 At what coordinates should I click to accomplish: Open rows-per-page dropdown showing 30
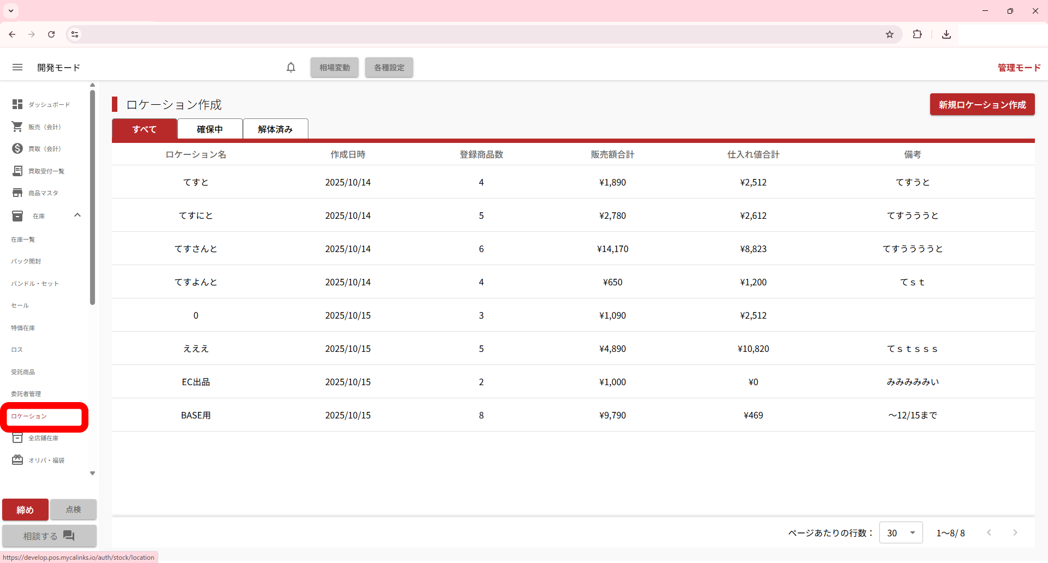(901, 532)
